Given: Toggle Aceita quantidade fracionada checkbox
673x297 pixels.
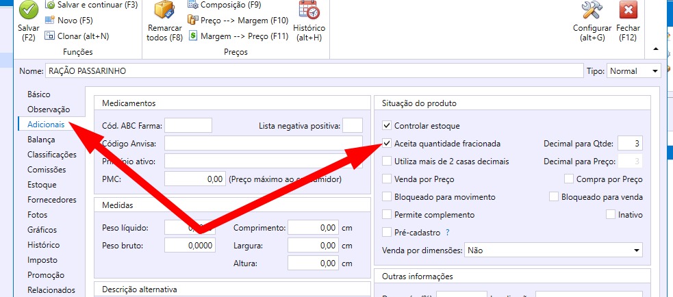Looking at the screenshot, I should click(388, 144).
